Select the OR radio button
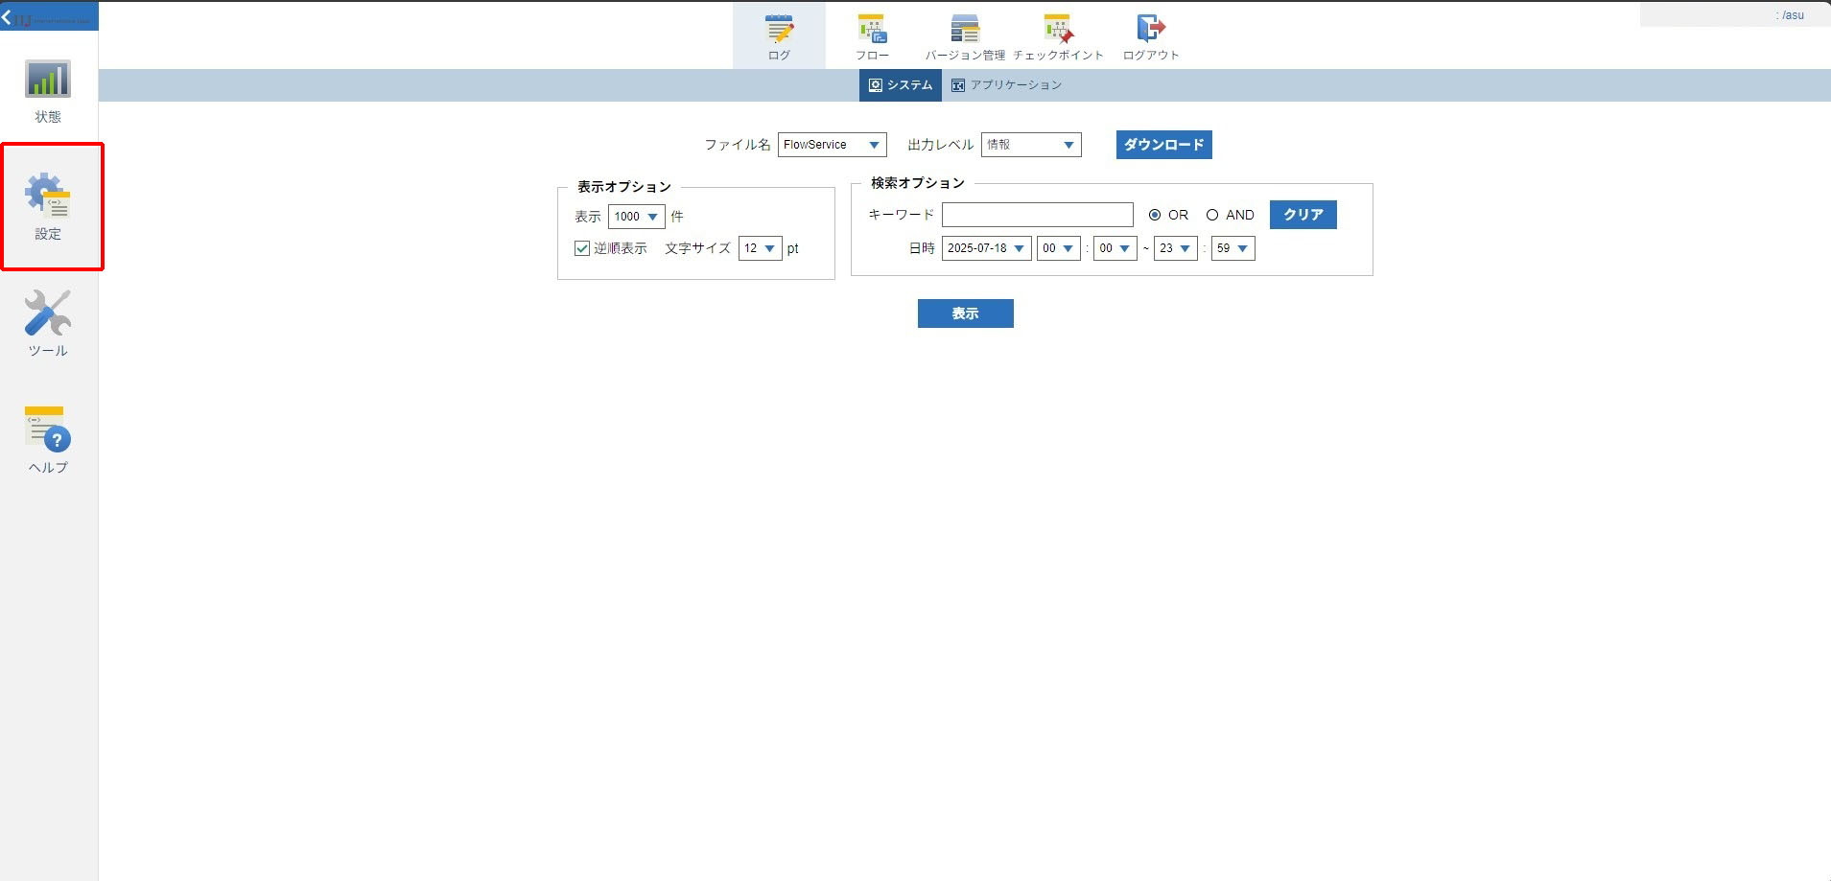This screenshot has width=1831, height=881. pyautogui.click(x=1155, y=215)
